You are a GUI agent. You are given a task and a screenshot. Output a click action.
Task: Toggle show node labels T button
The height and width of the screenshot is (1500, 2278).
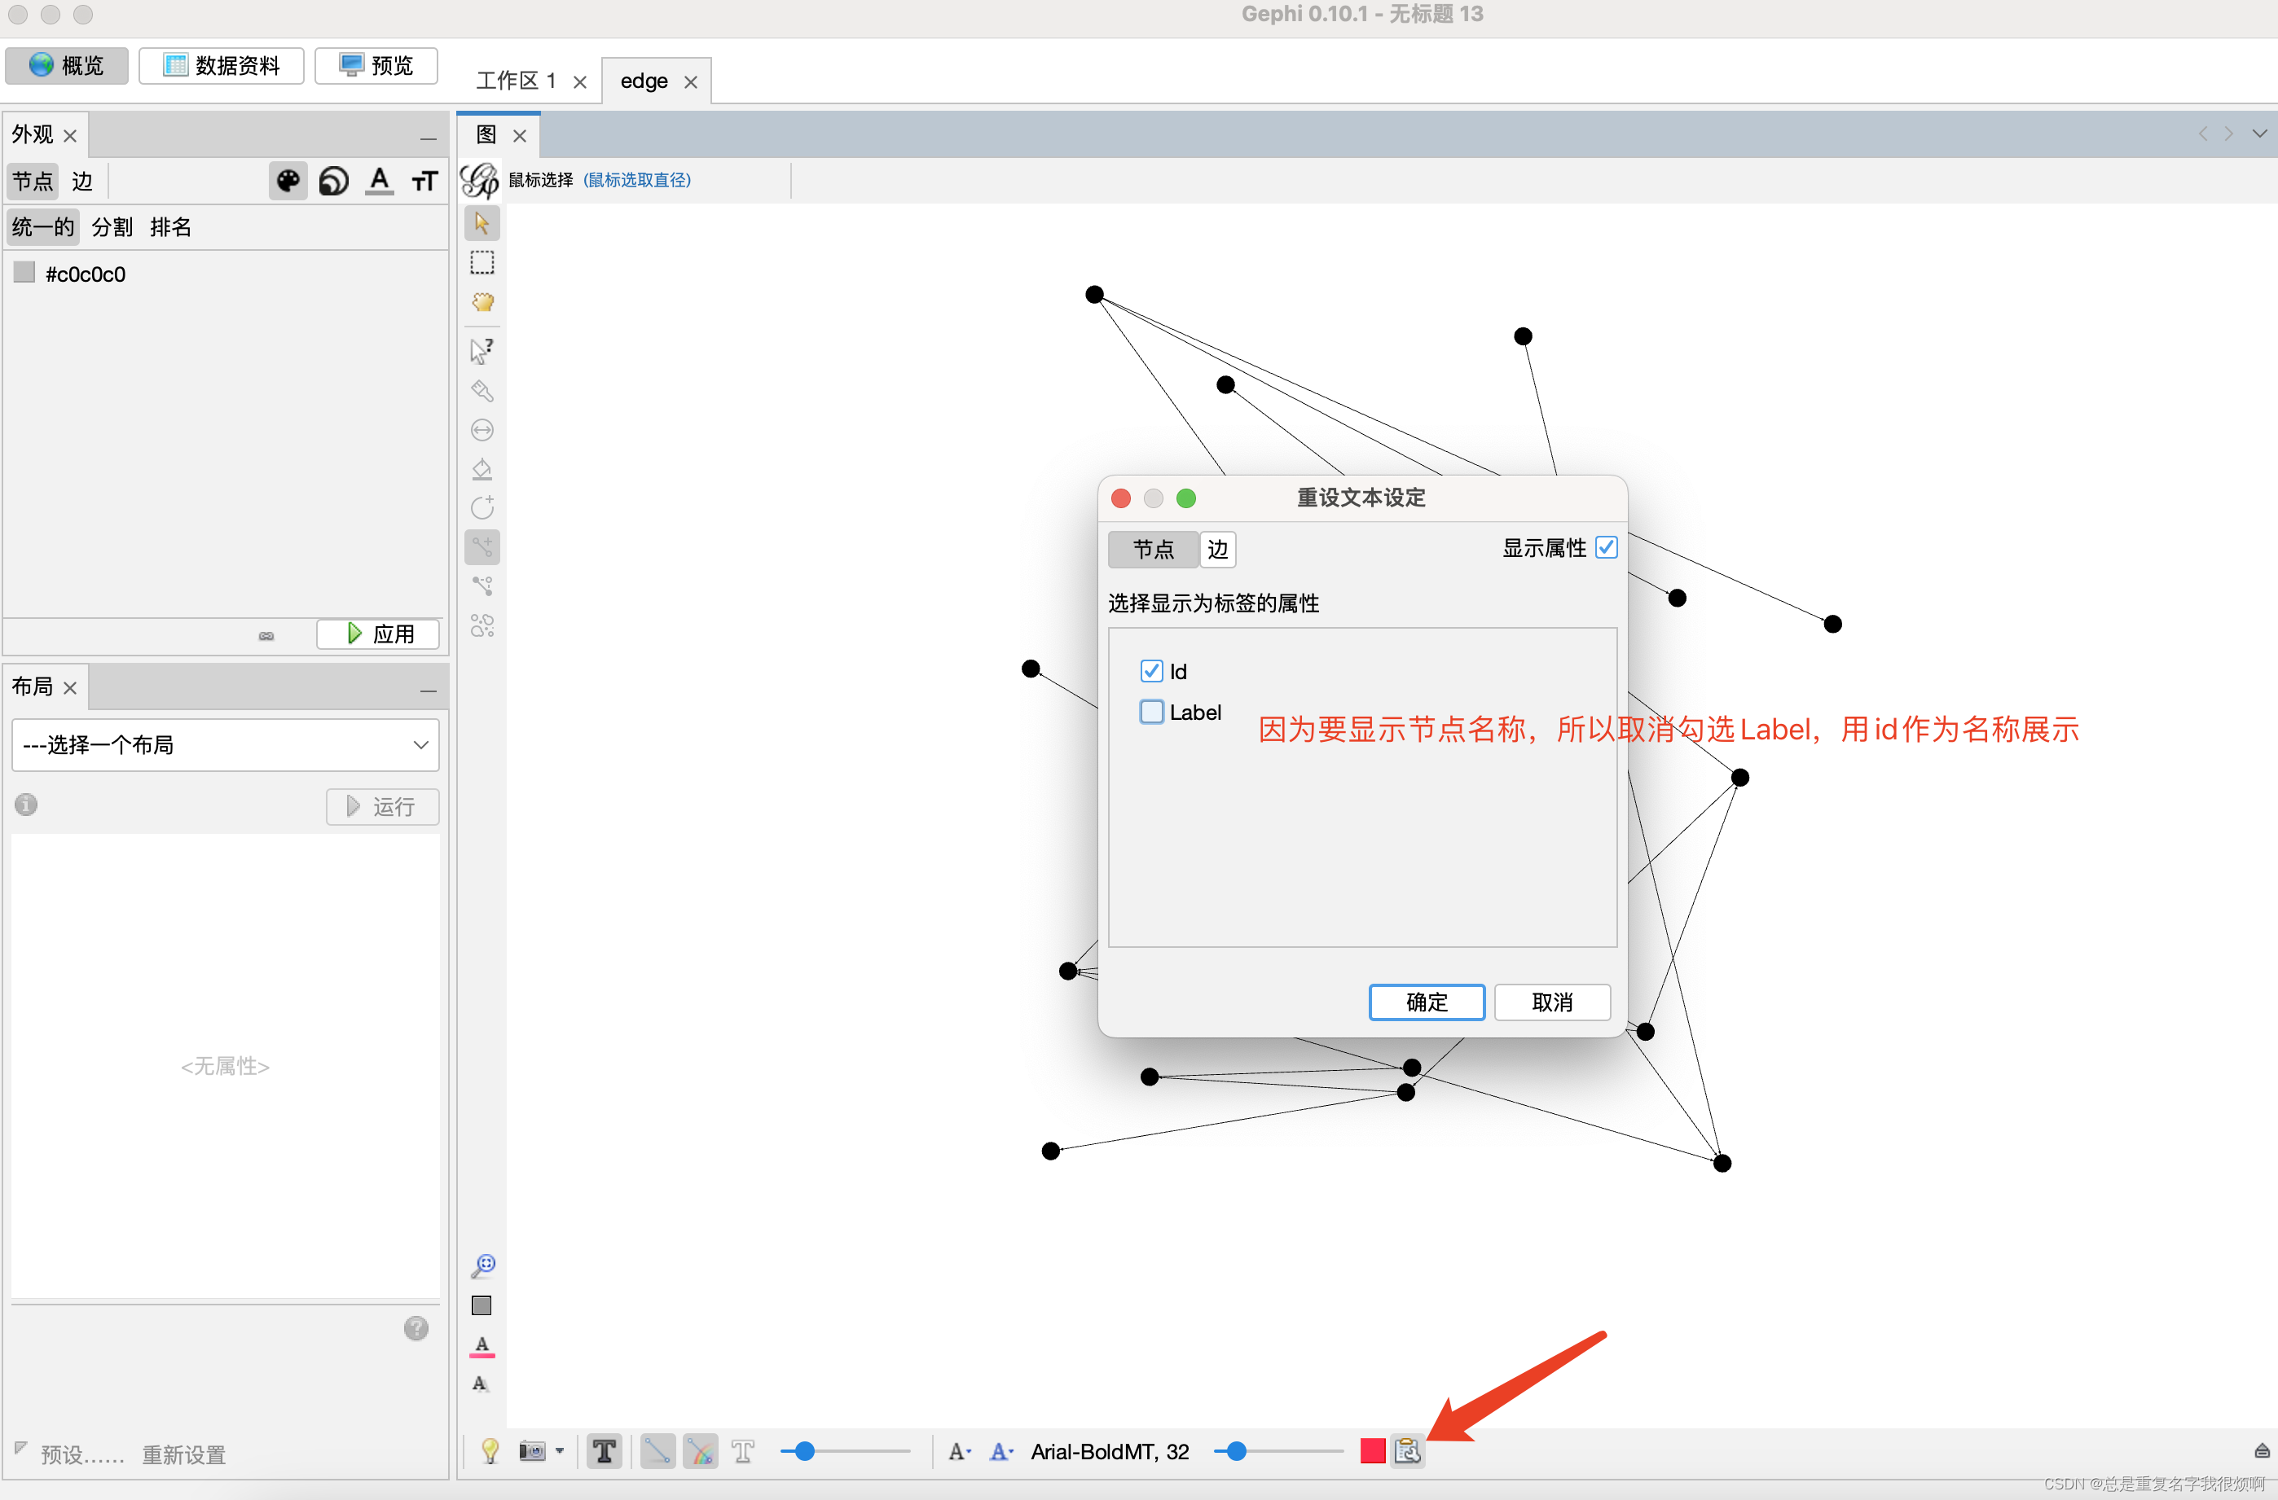(604, 1451)
